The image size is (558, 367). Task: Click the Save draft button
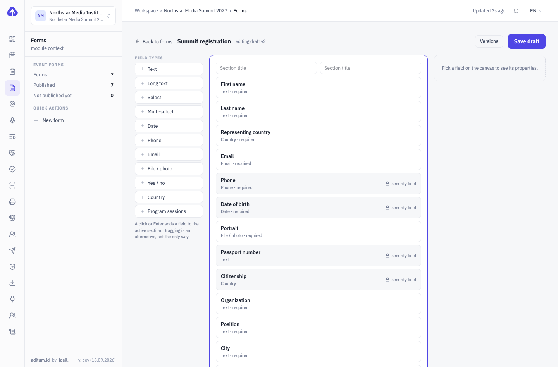coord(527,41)
